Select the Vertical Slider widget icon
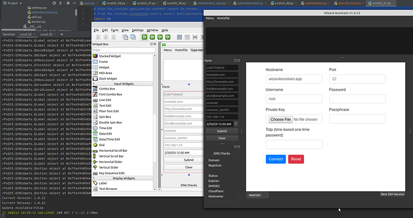The width and height of the screenshot is (413, 218). point(95,167)
